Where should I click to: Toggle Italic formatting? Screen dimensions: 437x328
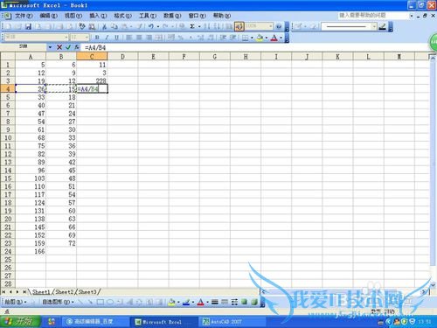pos(107,38)
